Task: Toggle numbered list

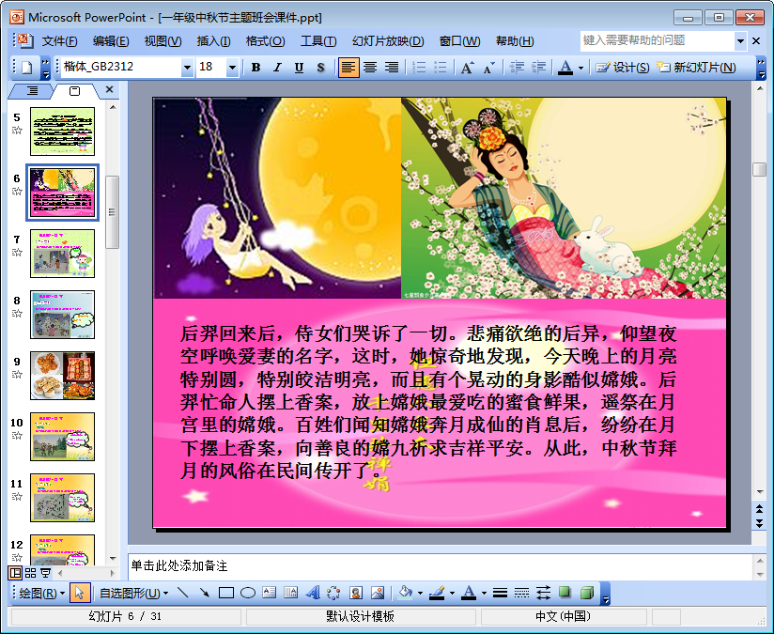Action: pos(419,67)
